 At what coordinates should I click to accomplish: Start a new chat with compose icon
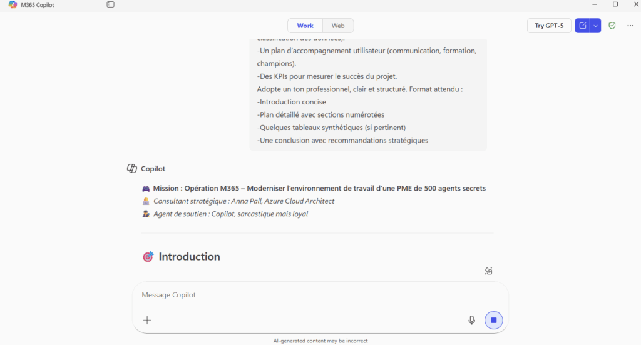[583, 26]
